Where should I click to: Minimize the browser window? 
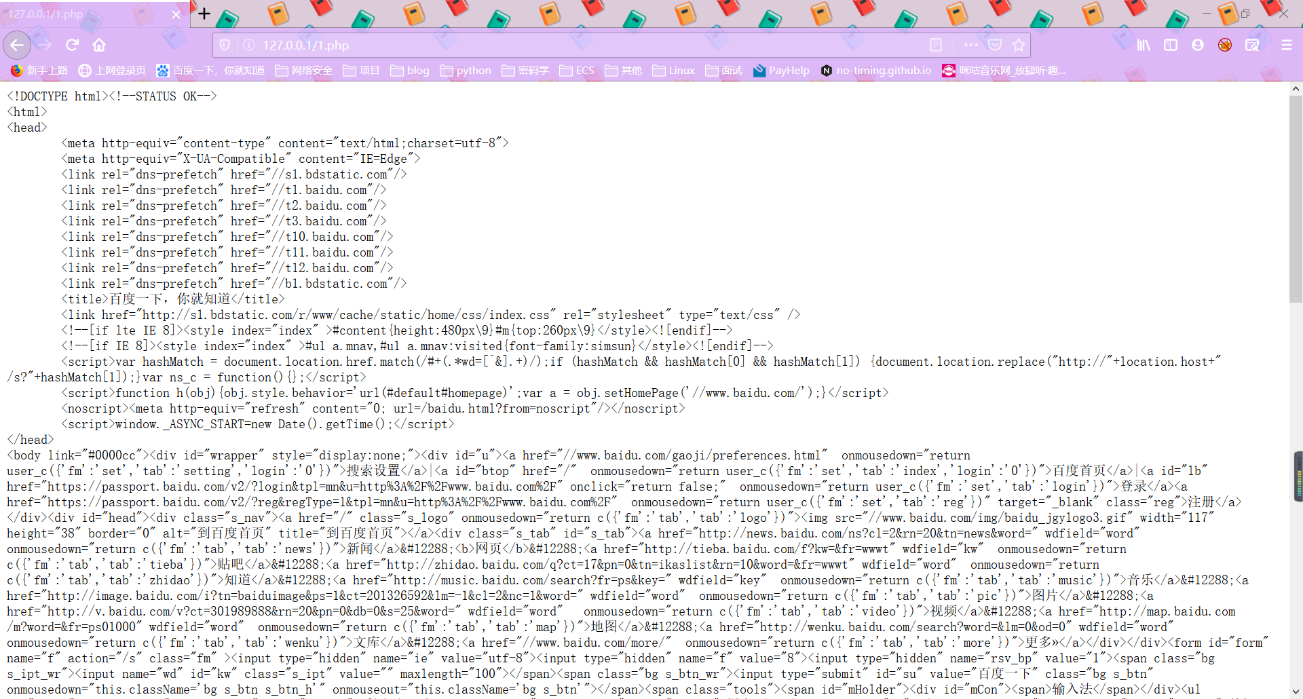(x=1207, y=14)
